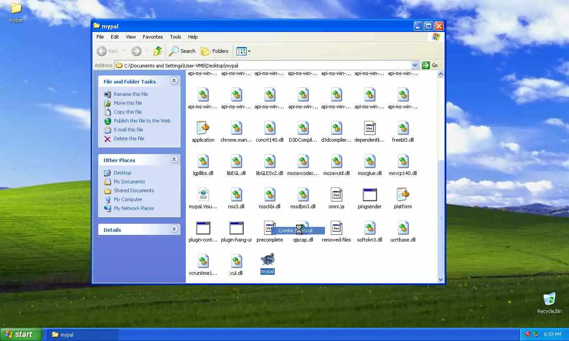569x341 pixels.
Task: Select lgpllibs.dll file icon
Action: tap(203, 161)
